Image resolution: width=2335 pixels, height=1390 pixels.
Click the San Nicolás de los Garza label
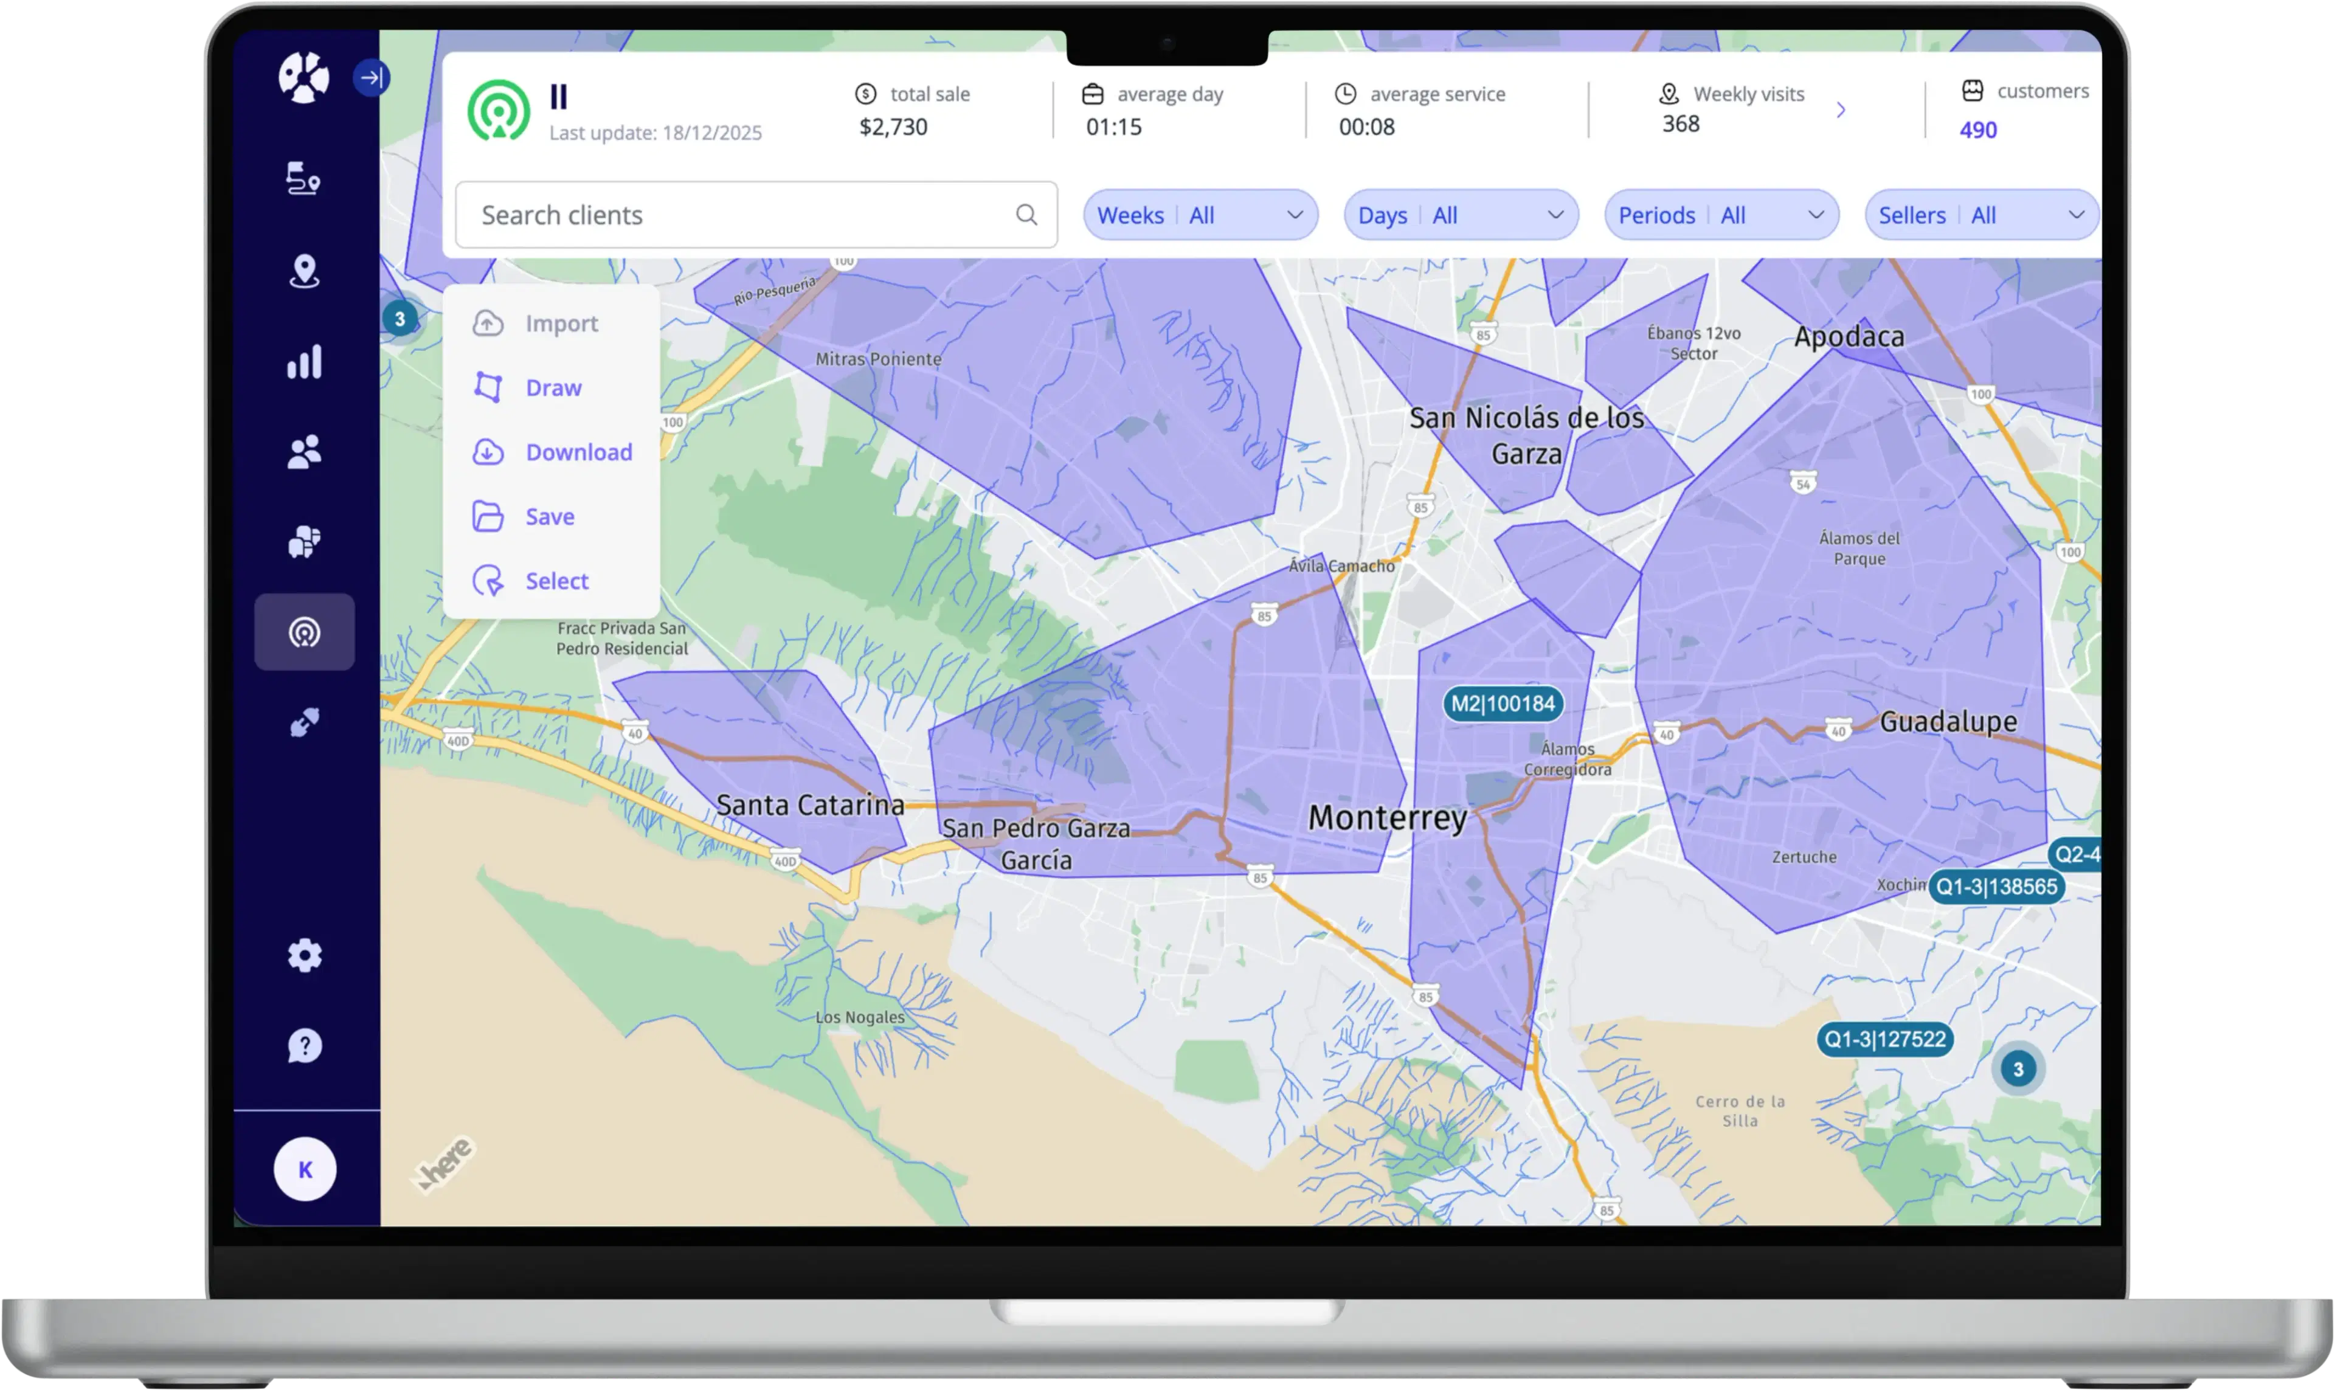click(x=1527, y=435)
